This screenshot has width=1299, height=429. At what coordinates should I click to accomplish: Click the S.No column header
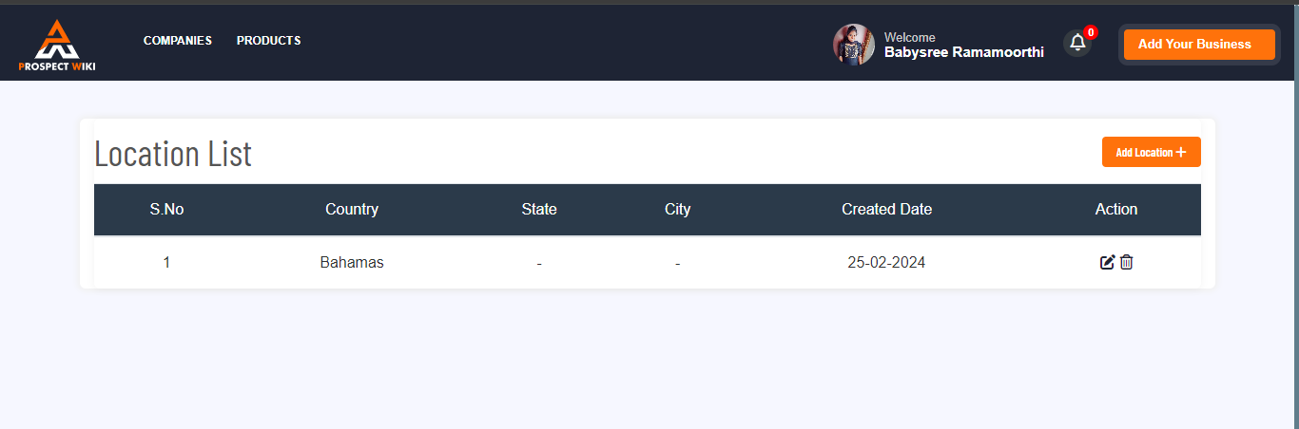[166, 210]
